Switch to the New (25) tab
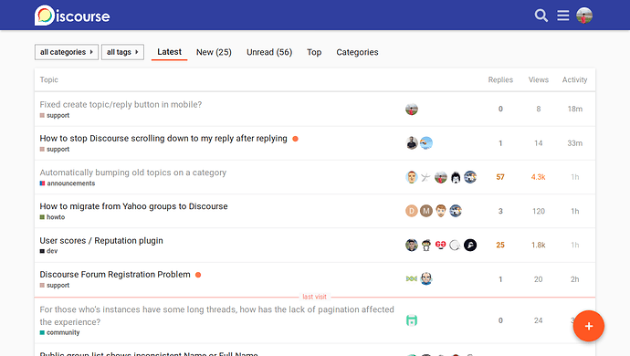 click(214, 52)
